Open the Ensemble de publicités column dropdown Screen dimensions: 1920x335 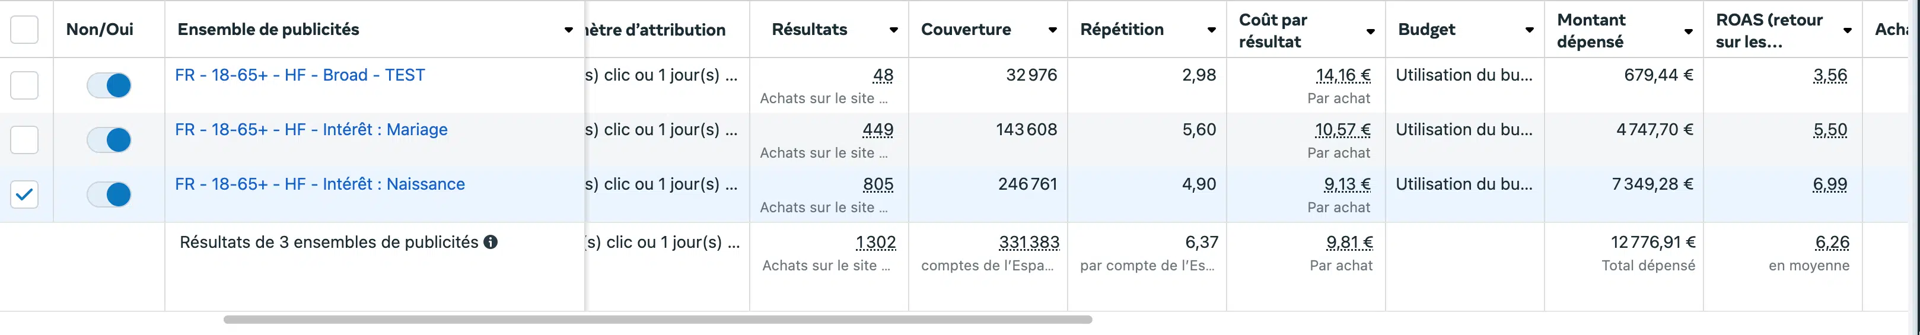[569, 30]
